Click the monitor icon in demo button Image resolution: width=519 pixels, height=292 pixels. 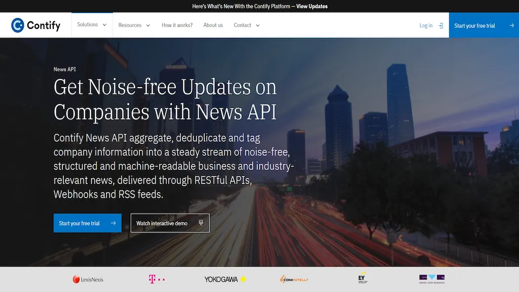pos(201,223)
